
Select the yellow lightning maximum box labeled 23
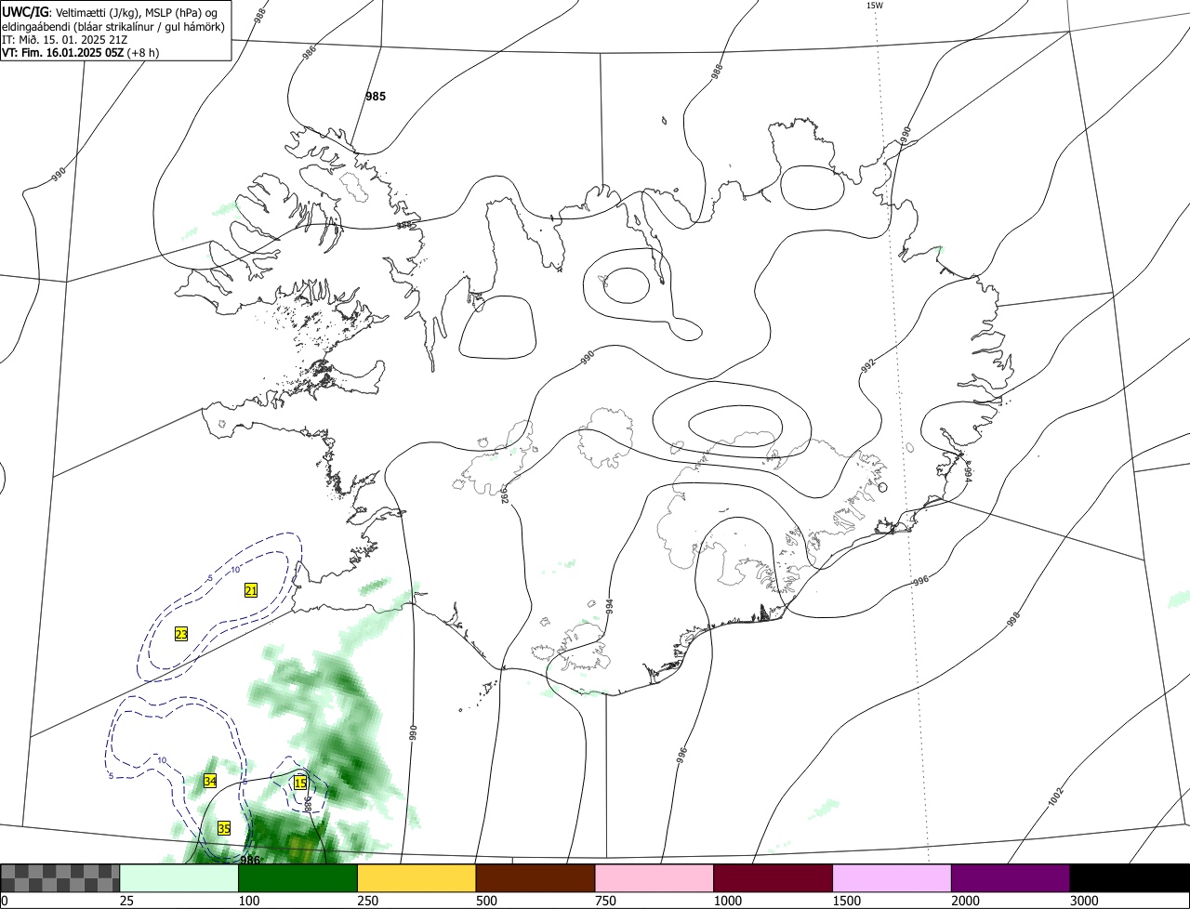point(181,634)
